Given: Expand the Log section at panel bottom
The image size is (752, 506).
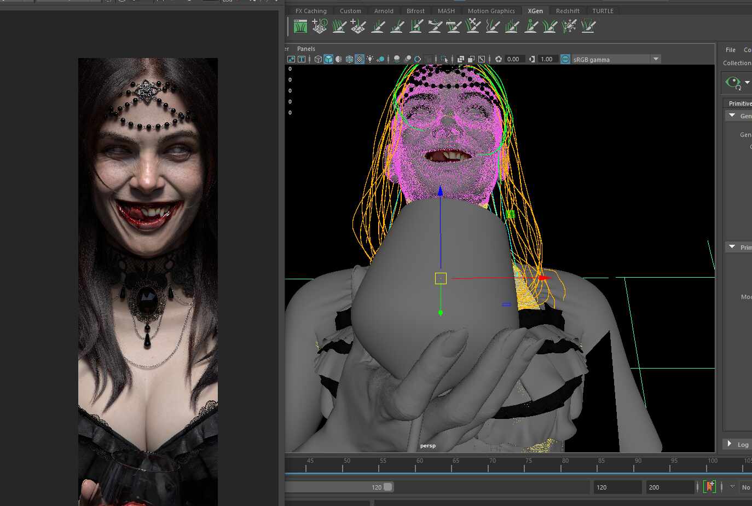Looking at the screenshot, I should click(730, 444).
